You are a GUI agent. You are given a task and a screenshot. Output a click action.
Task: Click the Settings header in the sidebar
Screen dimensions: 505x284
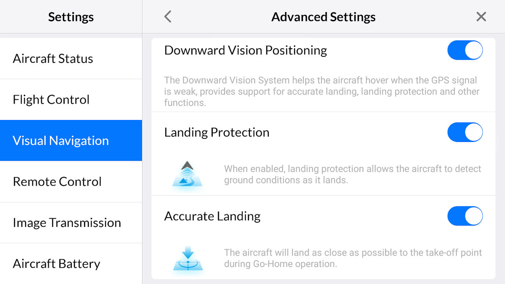71,17
